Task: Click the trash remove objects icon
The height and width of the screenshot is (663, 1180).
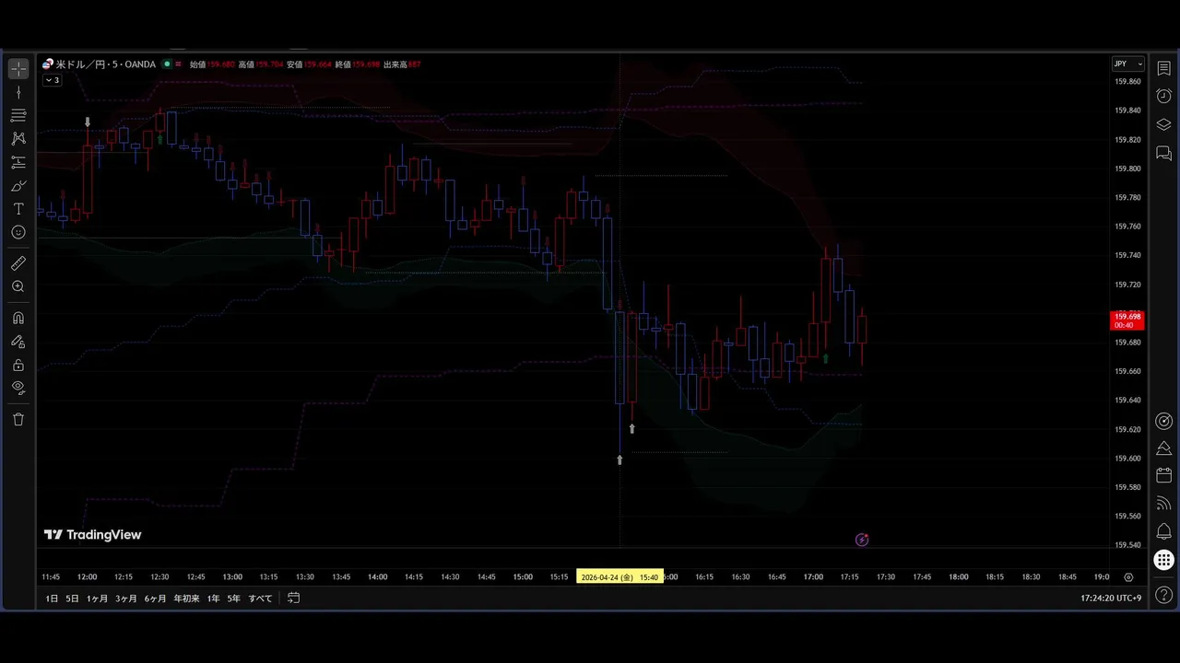Action: (x=18, y=419)
